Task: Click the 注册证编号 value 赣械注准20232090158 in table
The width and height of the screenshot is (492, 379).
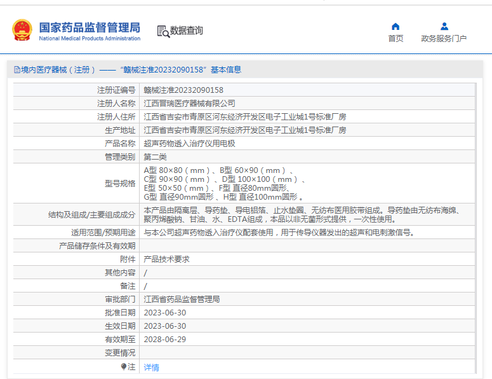Action: 183,90
